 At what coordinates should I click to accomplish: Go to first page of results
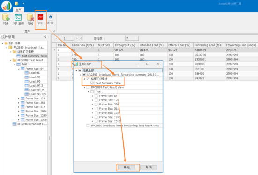[56, 38]
